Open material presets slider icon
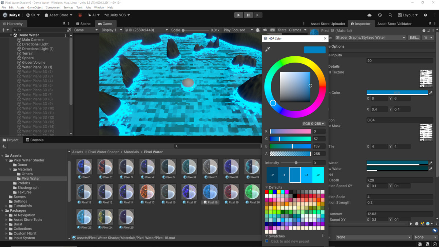Image resolution: width=439 pixels, height=247 pixels. click(428, 31)
